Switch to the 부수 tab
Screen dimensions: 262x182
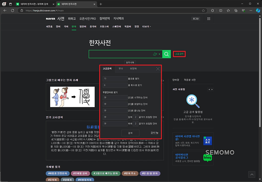121,69
